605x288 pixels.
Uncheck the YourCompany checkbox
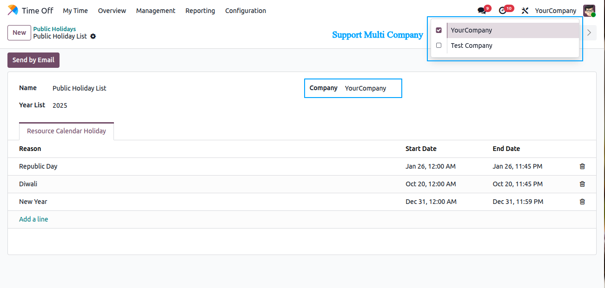[439, 30]
